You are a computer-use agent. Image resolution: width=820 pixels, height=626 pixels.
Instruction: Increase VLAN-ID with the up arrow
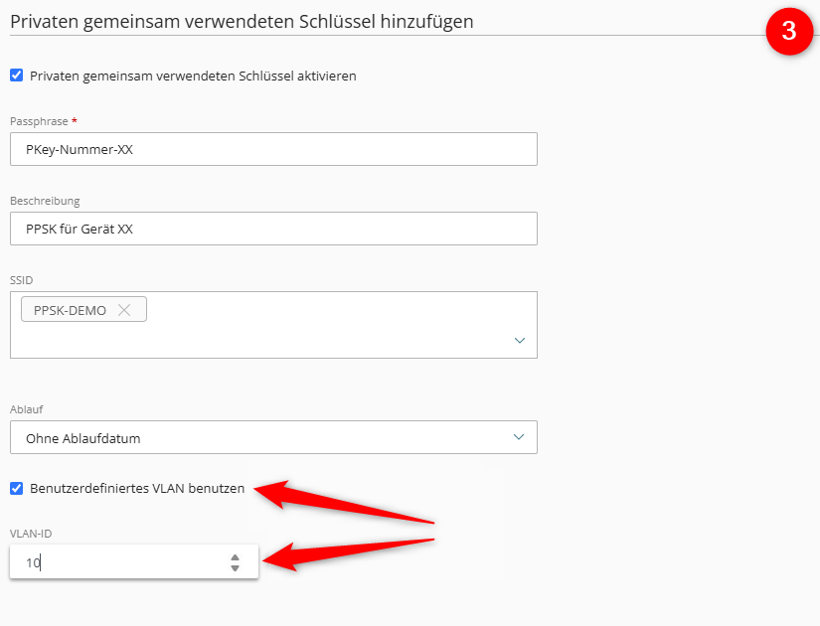(235, 557)
